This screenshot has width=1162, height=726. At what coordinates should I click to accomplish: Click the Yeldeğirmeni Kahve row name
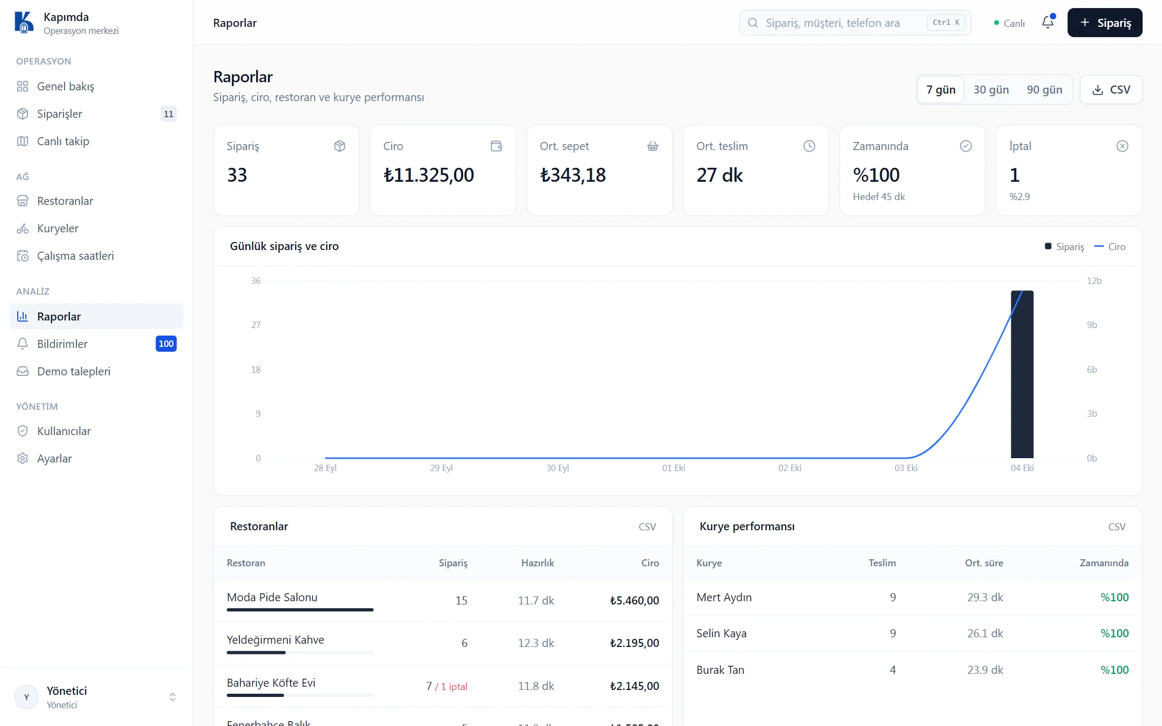(x=275, y=640)
